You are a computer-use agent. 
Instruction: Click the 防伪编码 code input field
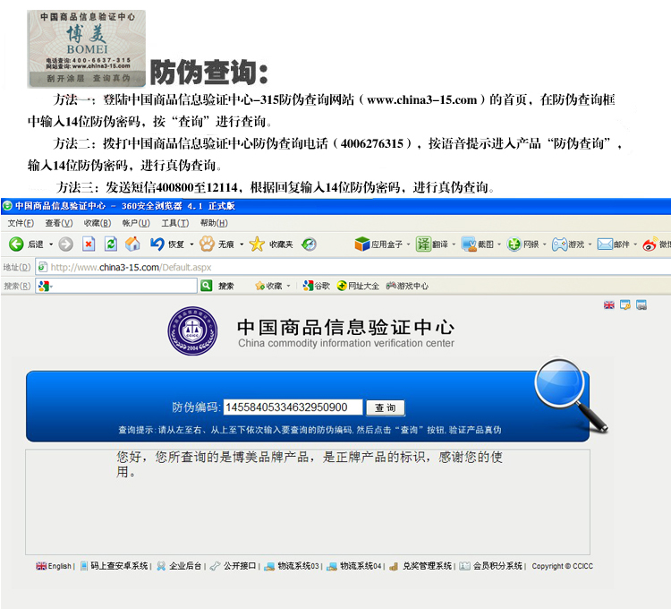pos(293,407)
